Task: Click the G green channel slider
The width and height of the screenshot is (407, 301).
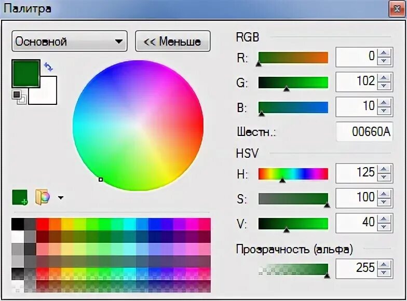Action: point(293,83)
